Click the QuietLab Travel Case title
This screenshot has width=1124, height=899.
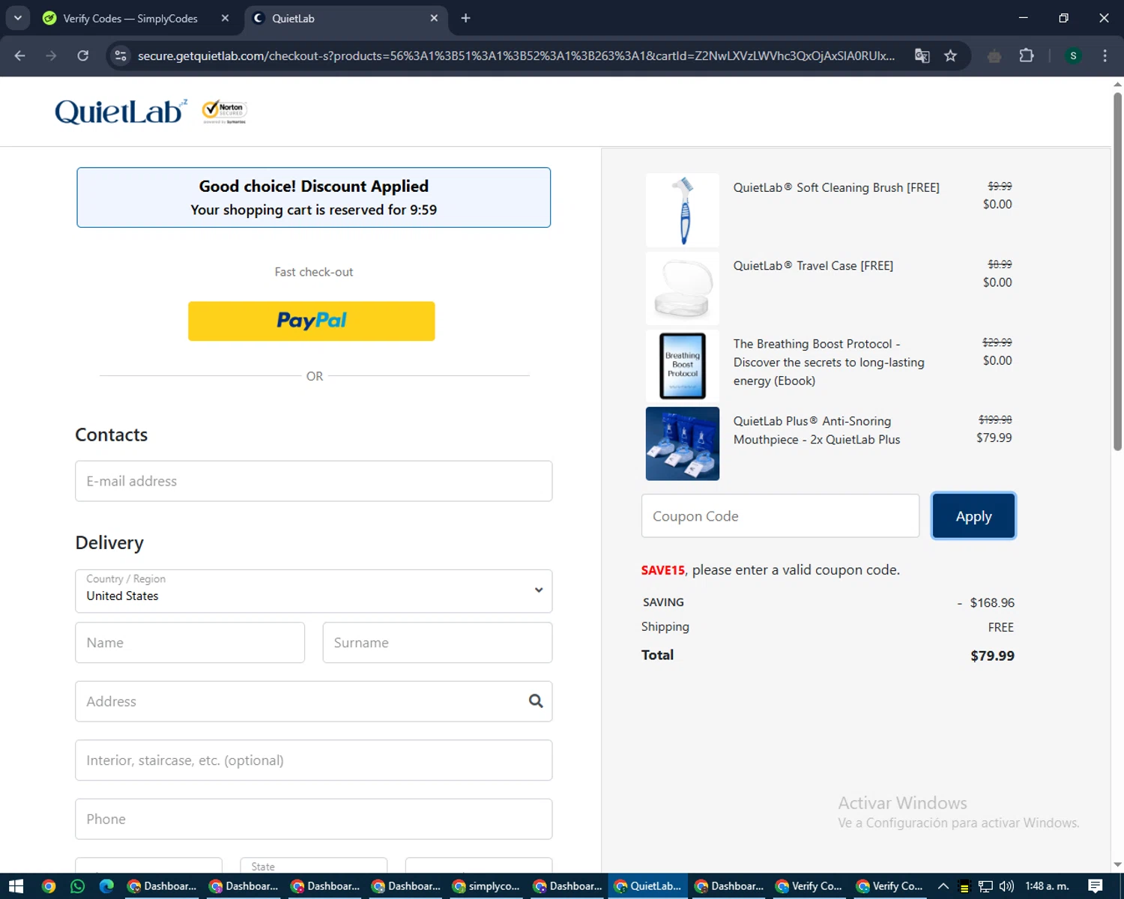pos(813,265)
